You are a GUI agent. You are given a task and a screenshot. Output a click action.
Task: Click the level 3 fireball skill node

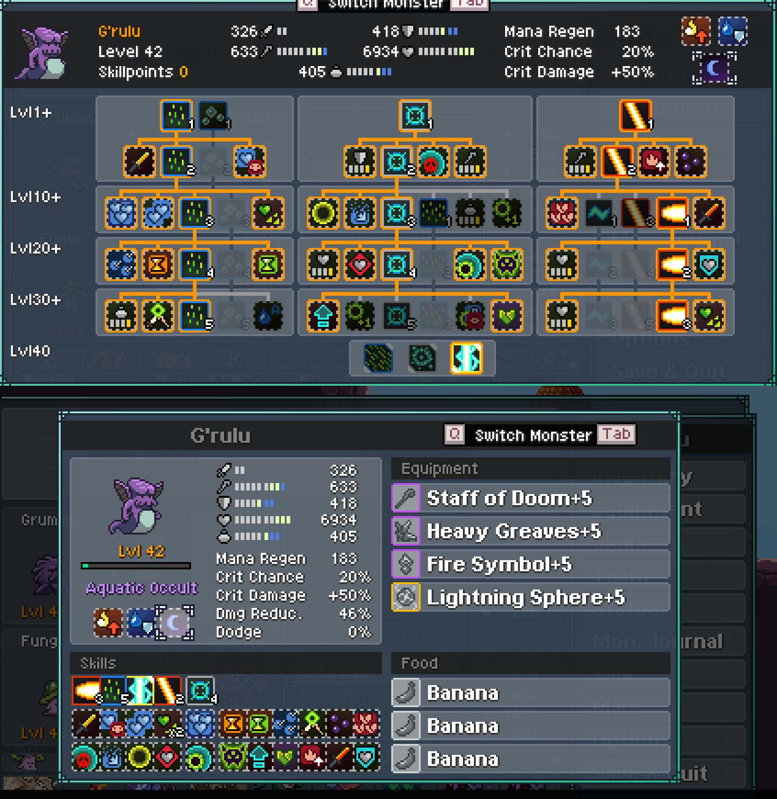pos(672,315)
